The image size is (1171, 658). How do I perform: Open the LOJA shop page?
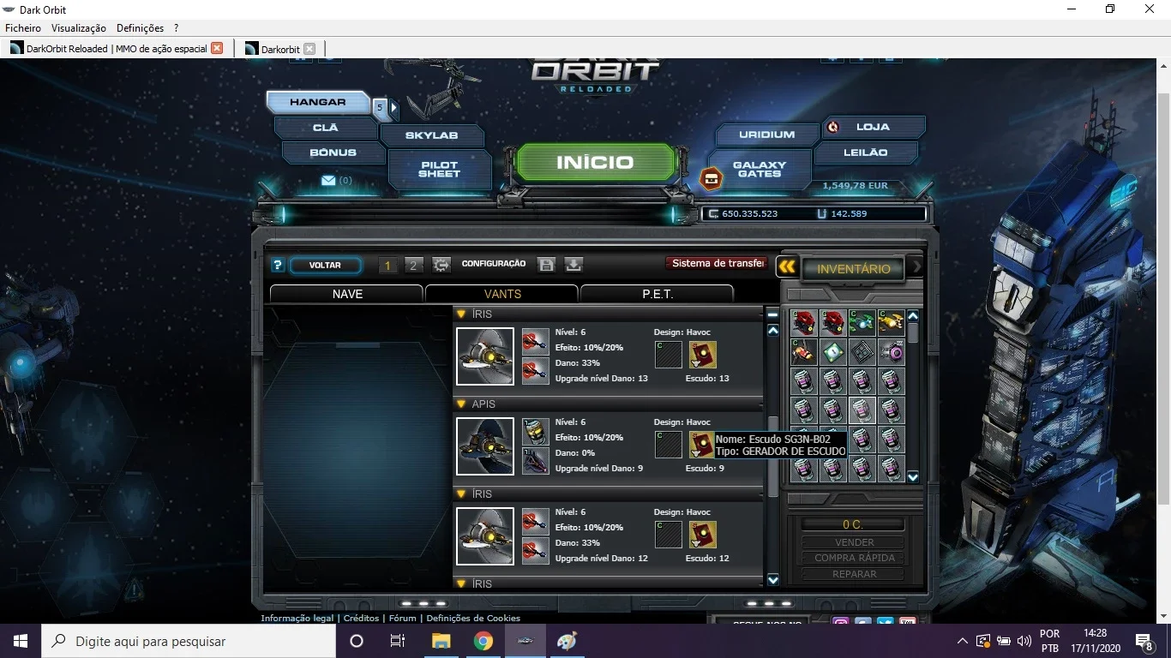(x=873, y=127)
